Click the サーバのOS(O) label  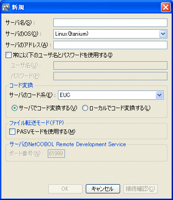23,34
